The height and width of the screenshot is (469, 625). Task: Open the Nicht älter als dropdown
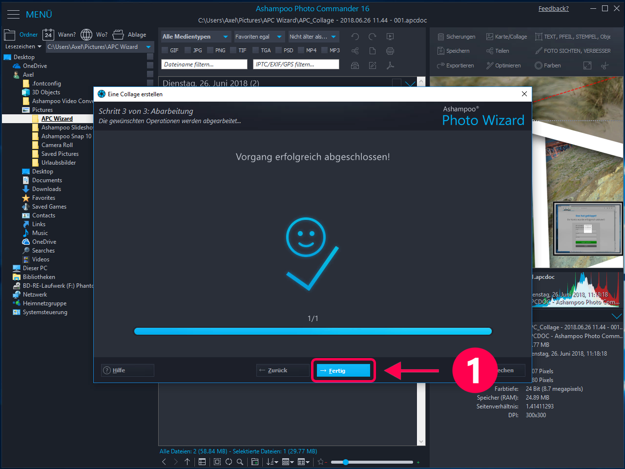click(x=313, y=37)
